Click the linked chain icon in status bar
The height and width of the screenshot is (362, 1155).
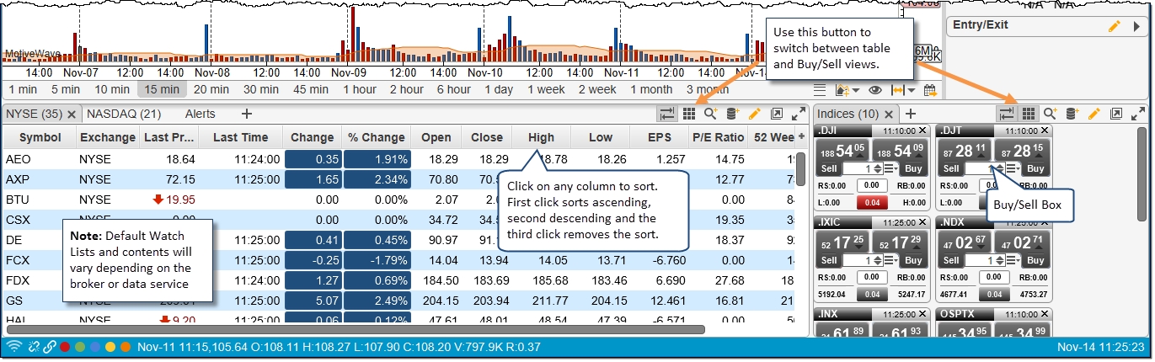[x=50, y=347]
